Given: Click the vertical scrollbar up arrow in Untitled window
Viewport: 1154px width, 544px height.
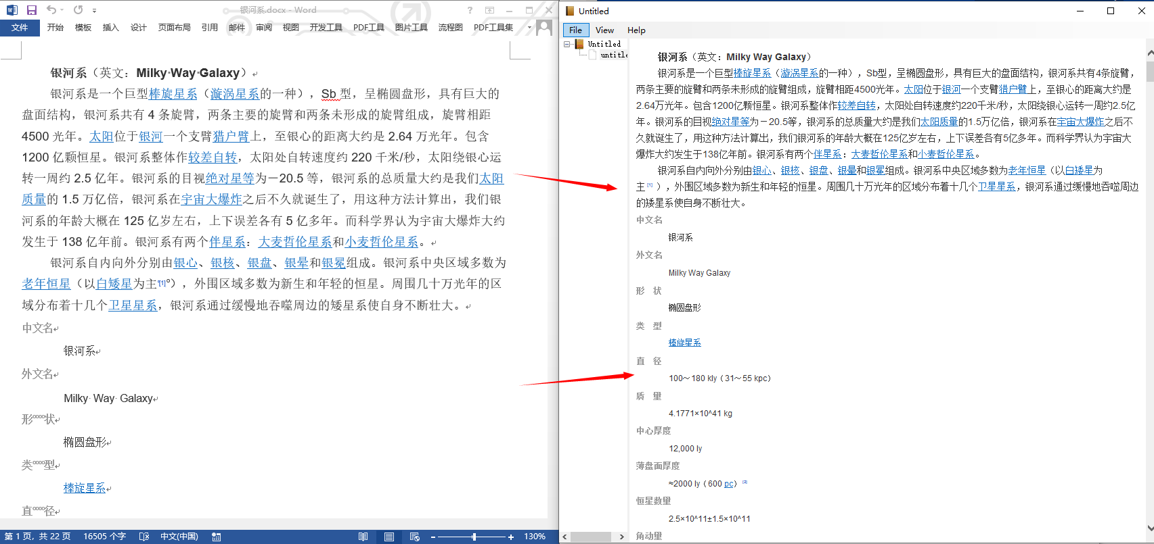Looking at the screenshot, I should click(1149, 53).
